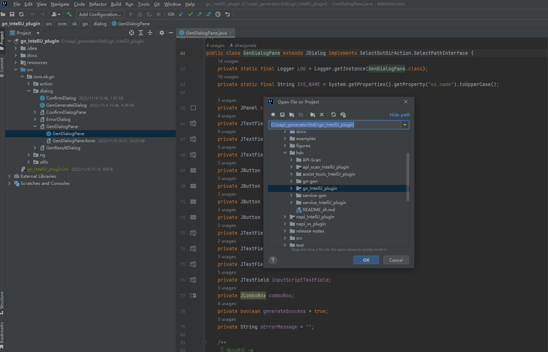Screen dimensions: 548x352
Task: Click the Refresh icon in dialog toolbar
Action: point(334,114)
